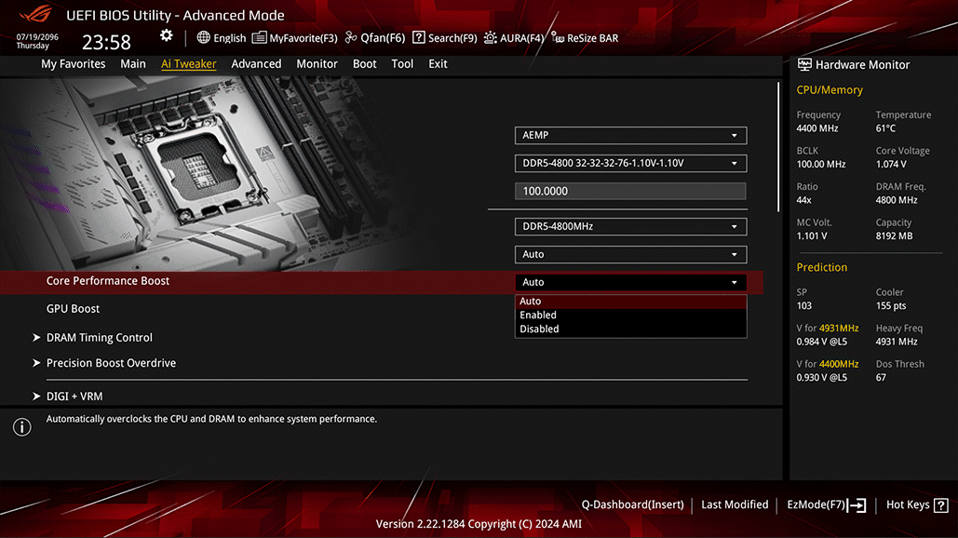Image resolution: width=958 pixels, height=538 pixels.
Task: Click the 4931MHz prediction value
Action: [839, 329]
